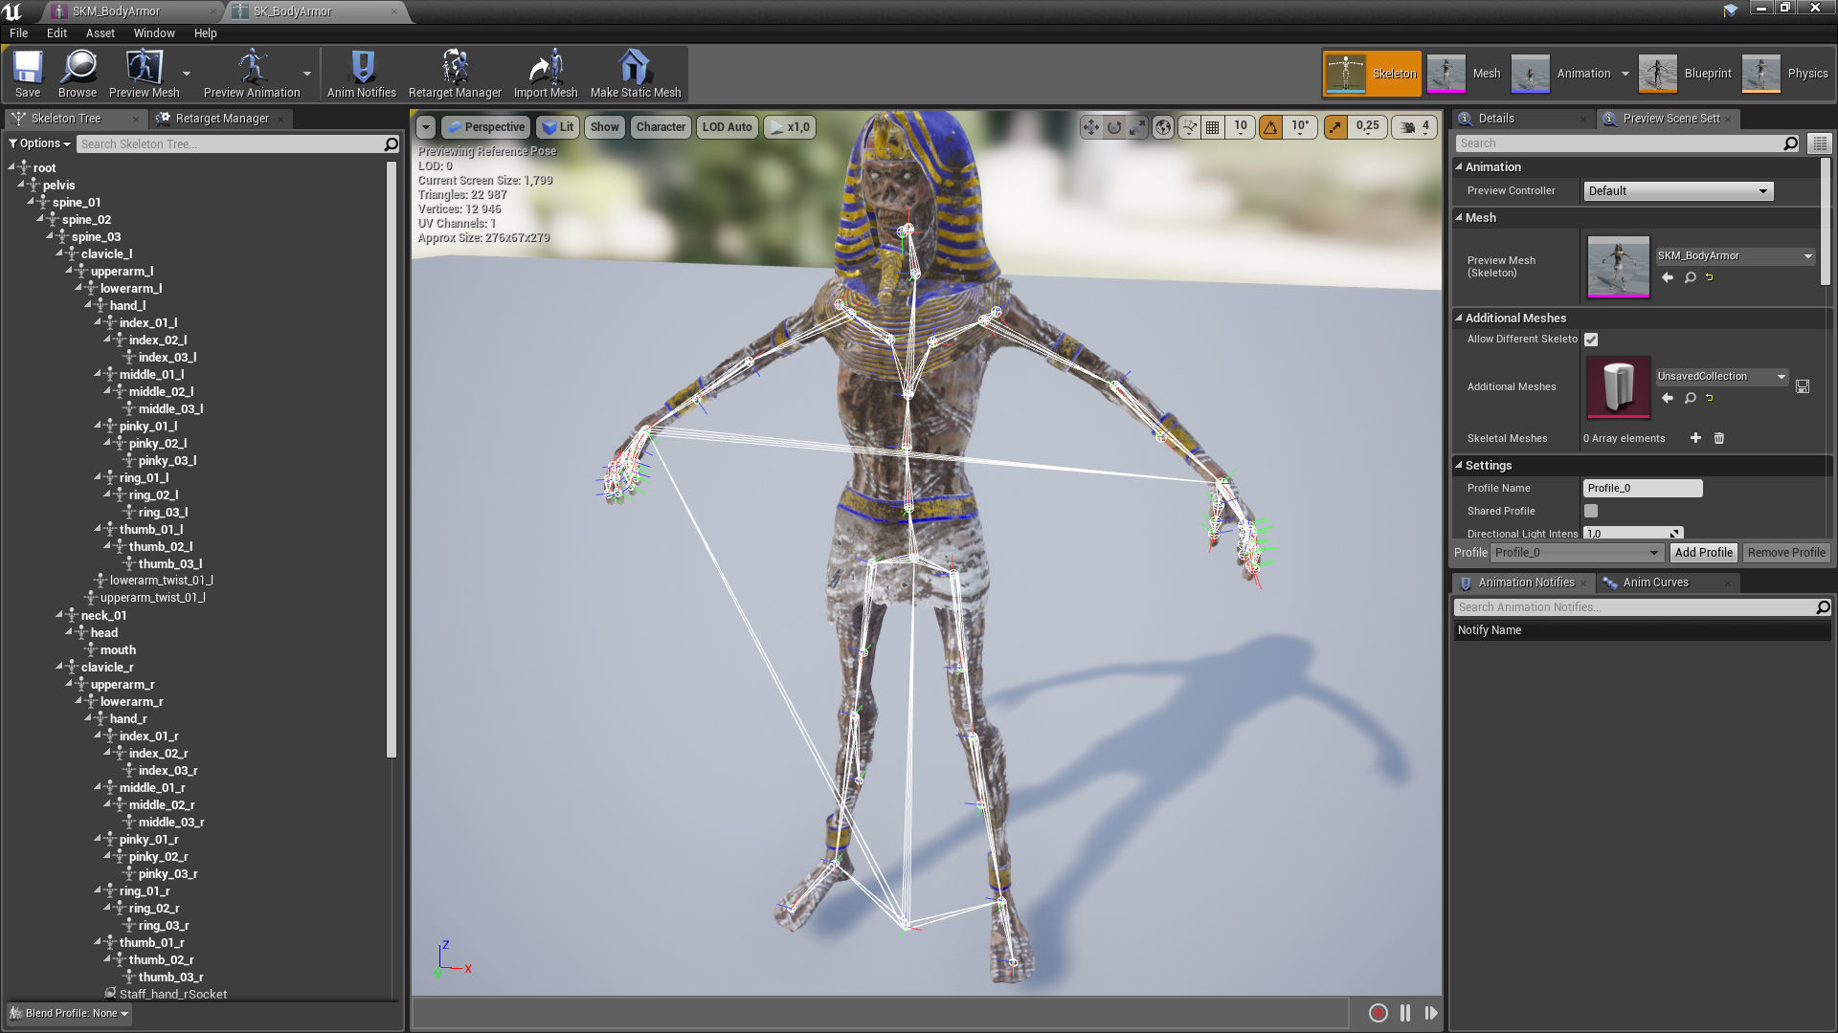Switch to Preview Scene Settings tab
Screen dimensions: 1838x1033
(x=1670, y=119)
